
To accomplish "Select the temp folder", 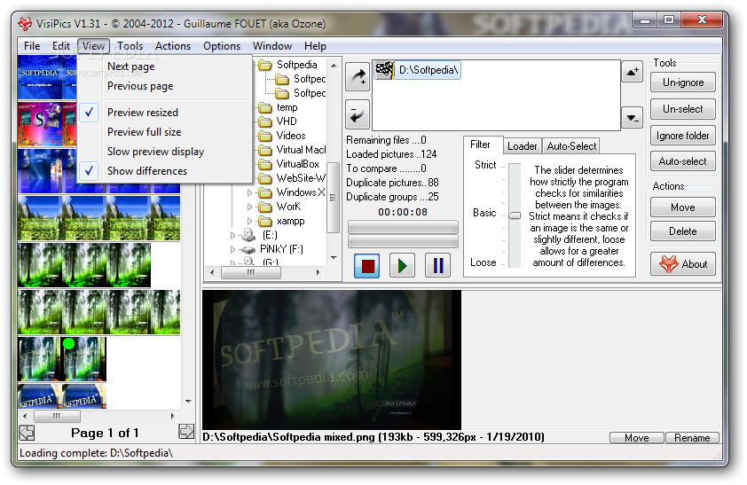I will pyautogui.click(x=287, y=107).
